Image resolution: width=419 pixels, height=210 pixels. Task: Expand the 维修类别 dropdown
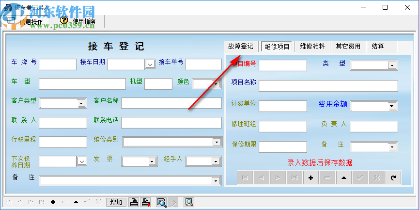click(x=217, y=142)
